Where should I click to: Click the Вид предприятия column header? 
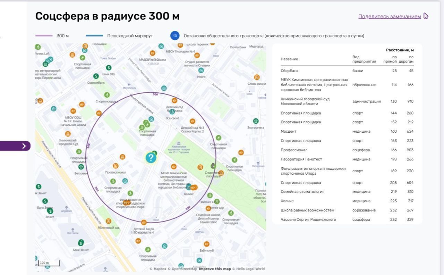point(364,59)
